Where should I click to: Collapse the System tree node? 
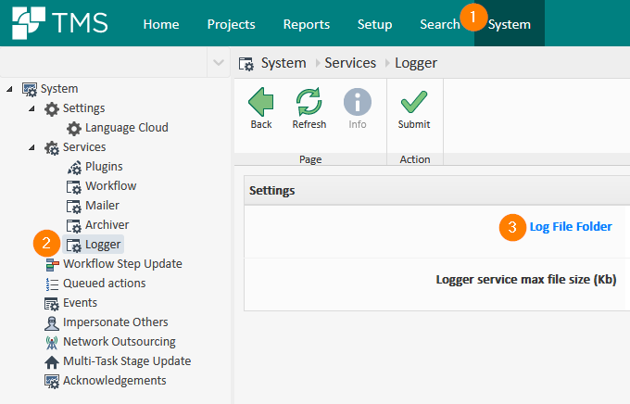point(10,90)
